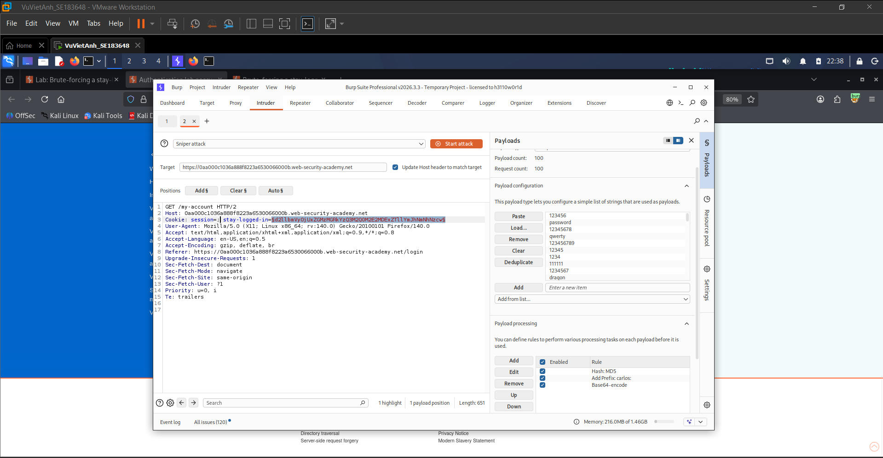
Task: Open the Burp menu
Action: click(177, 87)
